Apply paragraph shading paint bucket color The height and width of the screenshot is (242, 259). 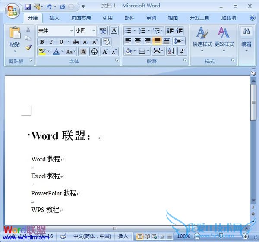tap(129, 51)
